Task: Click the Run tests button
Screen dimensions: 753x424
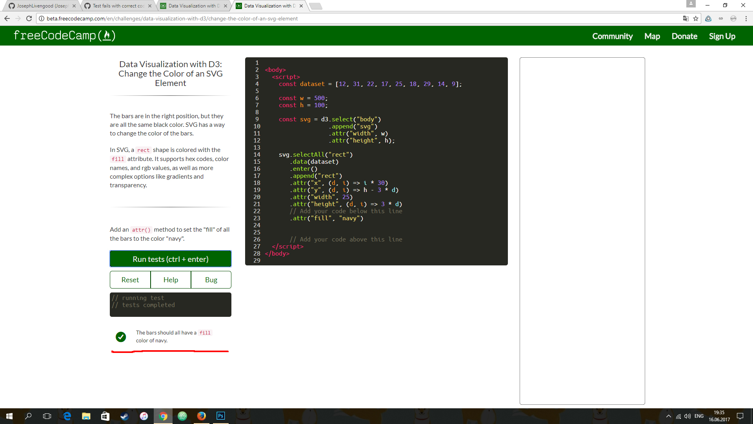Action: 170,259
